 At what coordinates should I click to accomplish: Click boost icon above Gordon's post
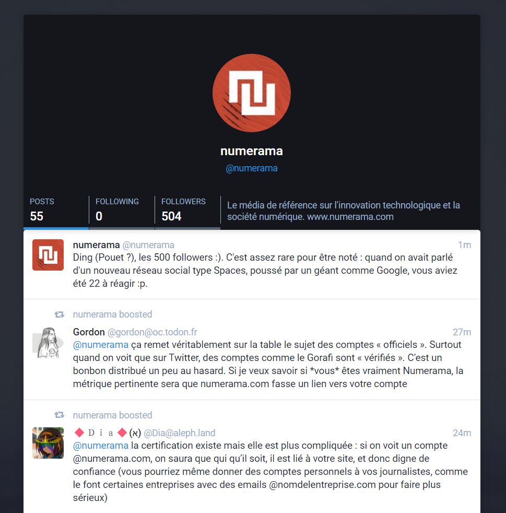click(x=59, y=314)
